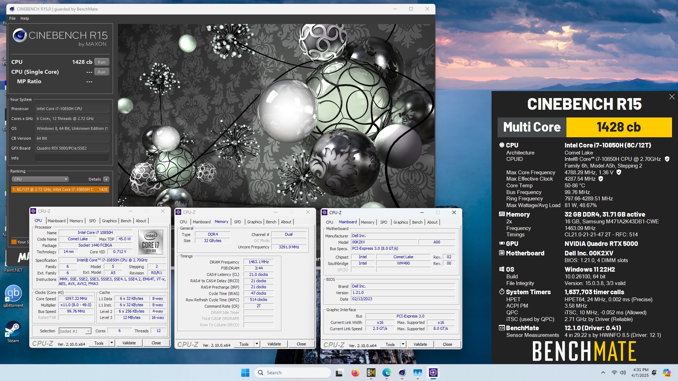Select the 6C/12T i7-10850H ranking entry

[x=60, y=189]
